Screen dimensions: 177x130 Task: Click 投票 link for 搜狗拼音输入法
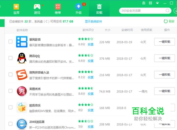coord(91,77)
